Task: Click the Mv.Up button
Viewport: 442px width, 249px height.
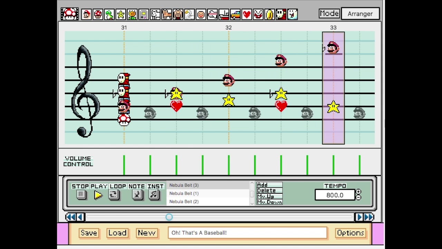Action: (269, 196)
